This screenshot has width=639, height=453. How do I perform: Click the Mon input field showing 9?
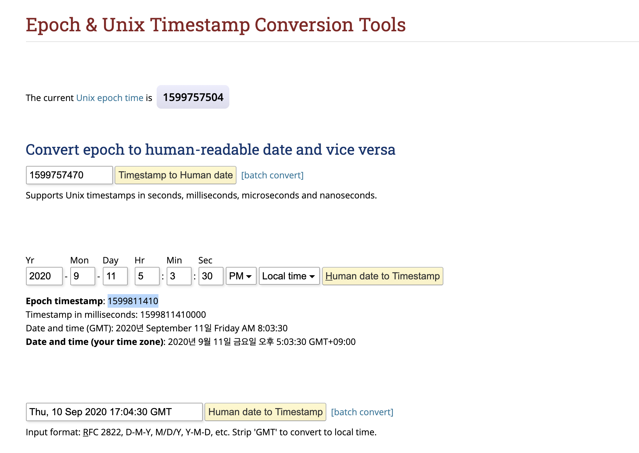pos(82,276)
